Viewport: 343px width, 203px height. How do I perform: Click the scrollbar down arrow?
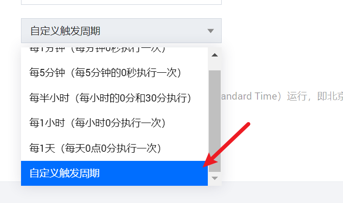click(x=214, y=178)
